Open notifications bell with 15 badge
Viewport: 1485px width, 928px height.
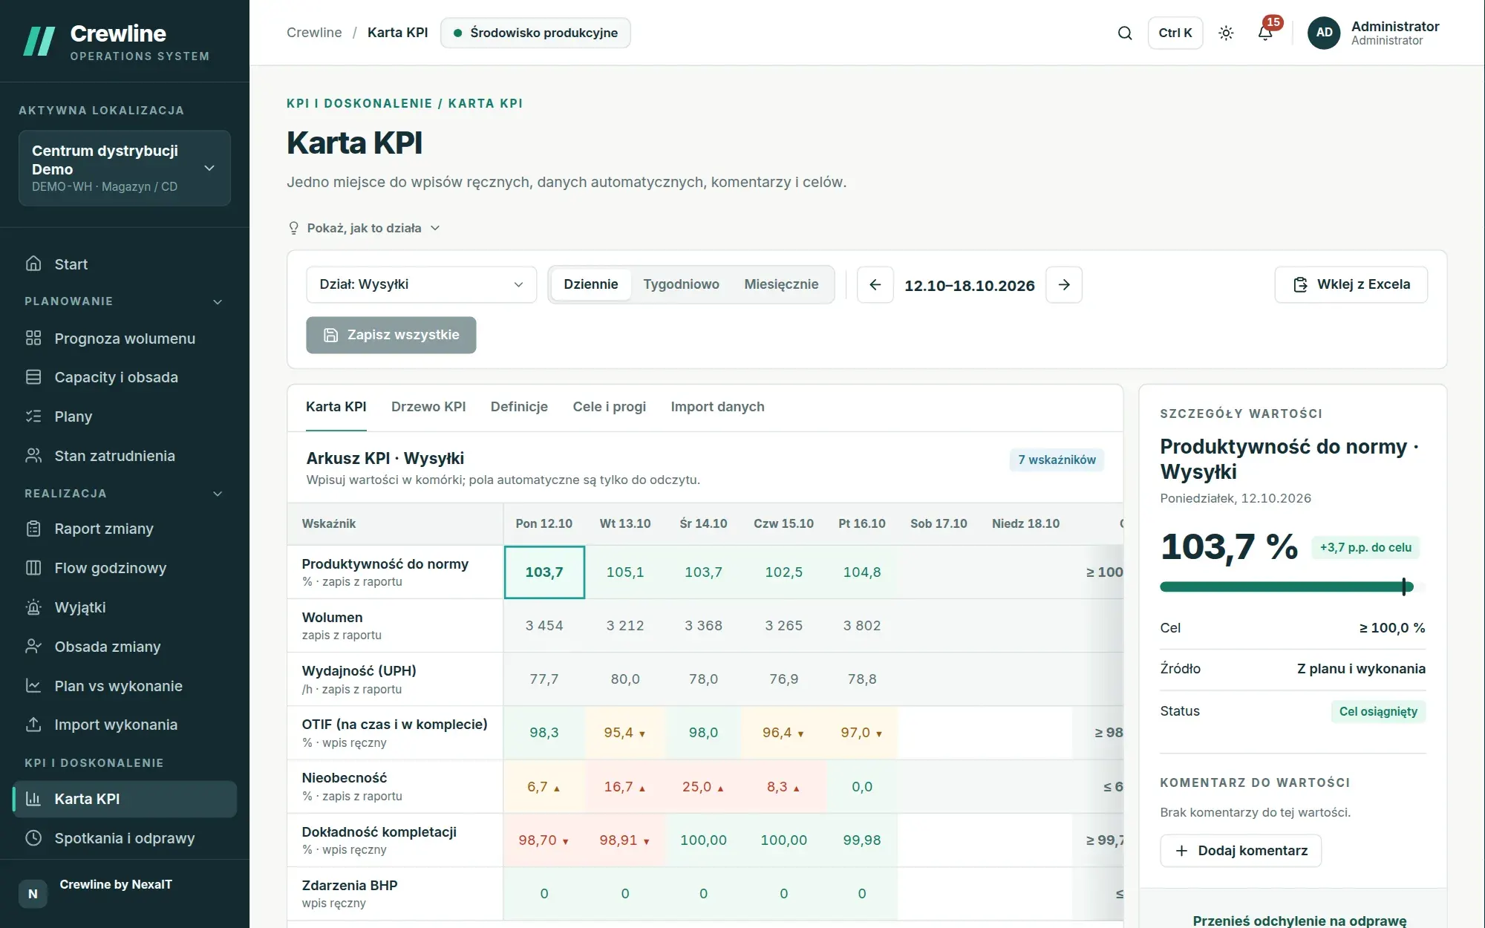(x=1266, y=33)
